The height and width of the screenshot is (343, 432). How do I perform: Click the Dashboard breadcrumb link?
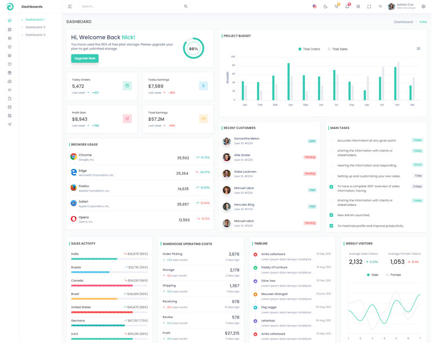403,22
